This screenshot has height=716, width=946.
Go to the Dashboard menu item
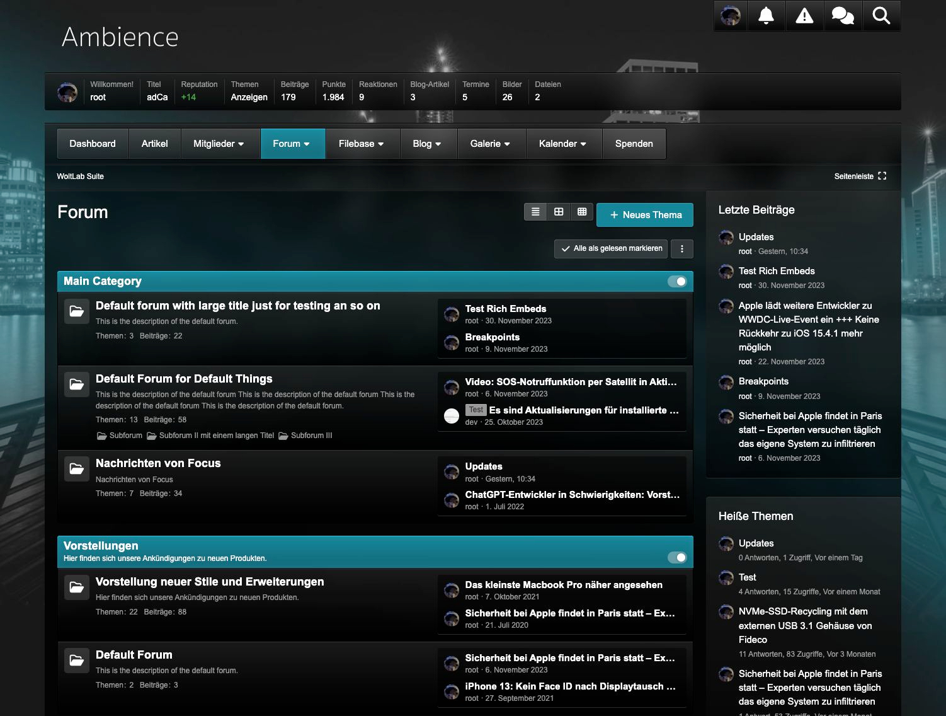click(x=93, y=144)
